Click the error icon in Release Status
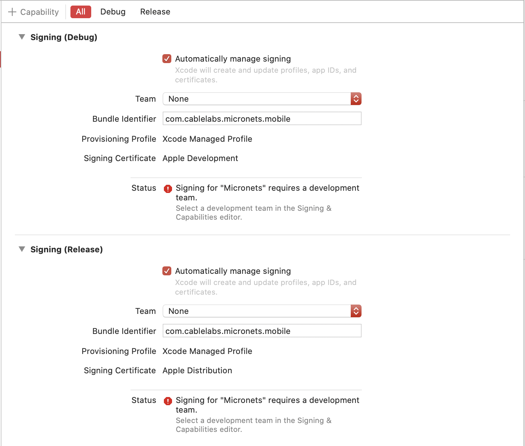Screen dimensions: 525x446 168,401
